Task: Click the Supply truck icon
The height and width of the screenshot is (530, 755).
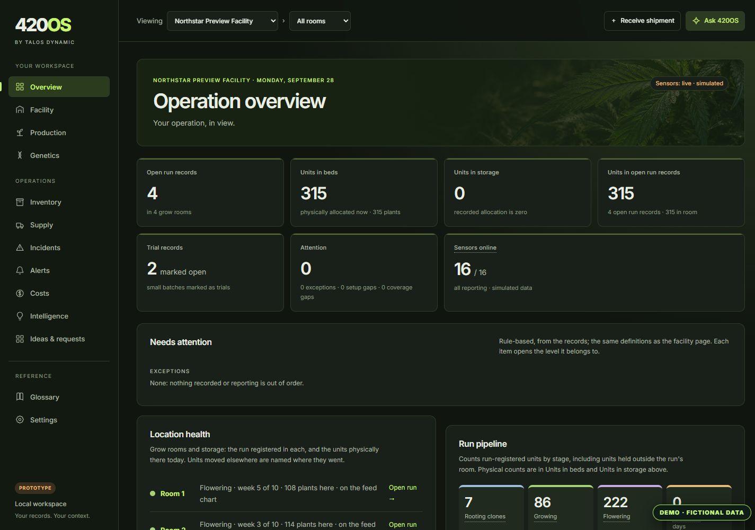Action: [20, 225]
